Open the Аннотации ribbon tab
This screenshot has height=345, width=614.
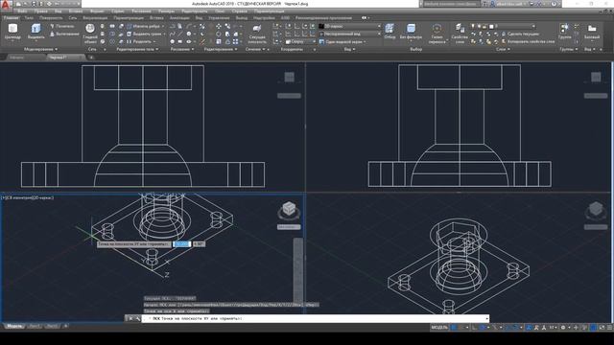[x=179, y=17]
